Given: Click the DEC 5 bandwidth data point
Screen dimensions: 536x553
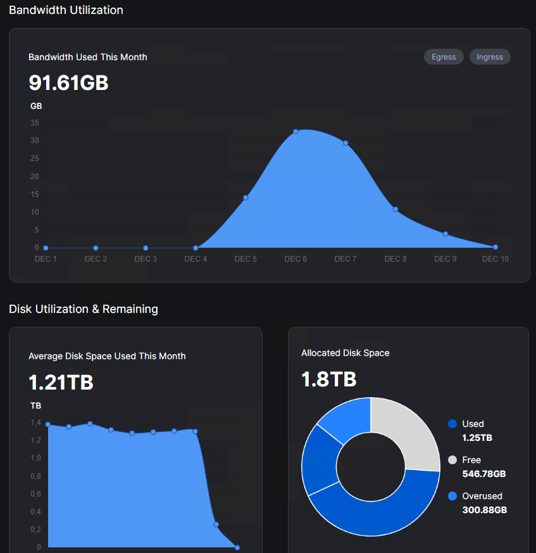Looking at the screenshot, I should click(246, 198).
